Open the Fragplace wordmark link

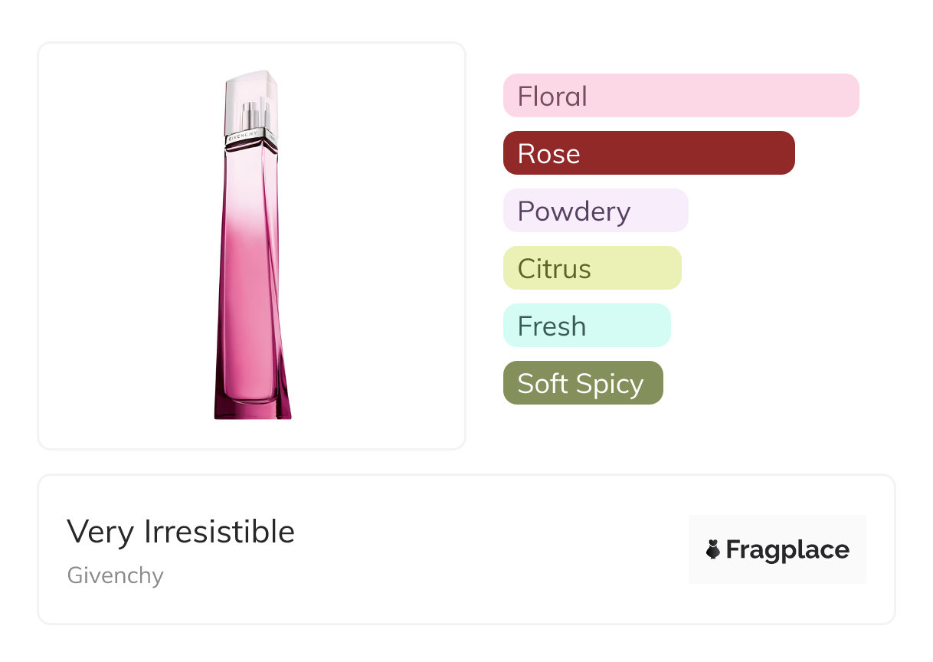point(787,549)
